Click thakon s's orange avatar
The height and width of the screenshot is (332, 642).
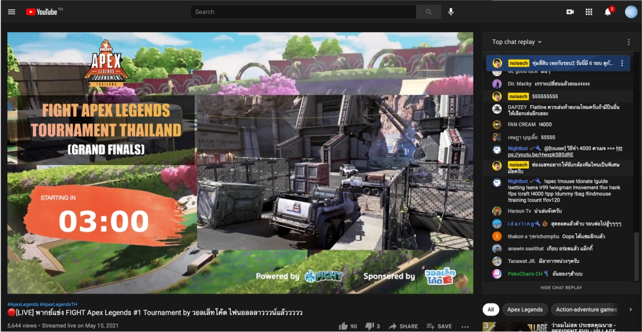pos(497,236)
